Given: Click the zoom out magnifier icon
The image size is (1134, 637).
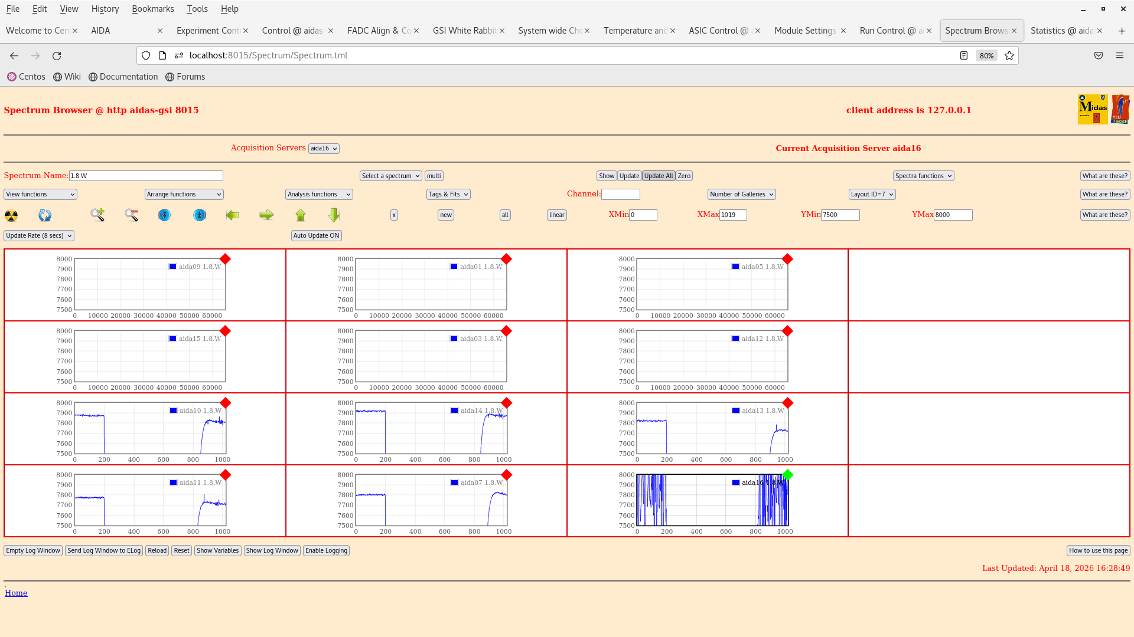Looking at the screenshot, I should point(131,215).
